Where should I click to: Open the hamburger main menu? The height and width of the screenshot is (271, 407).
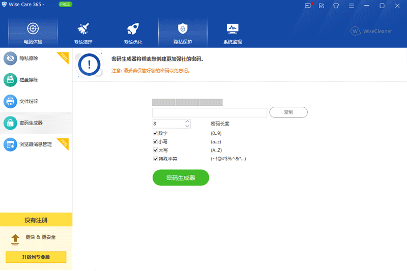pos(350,5)
